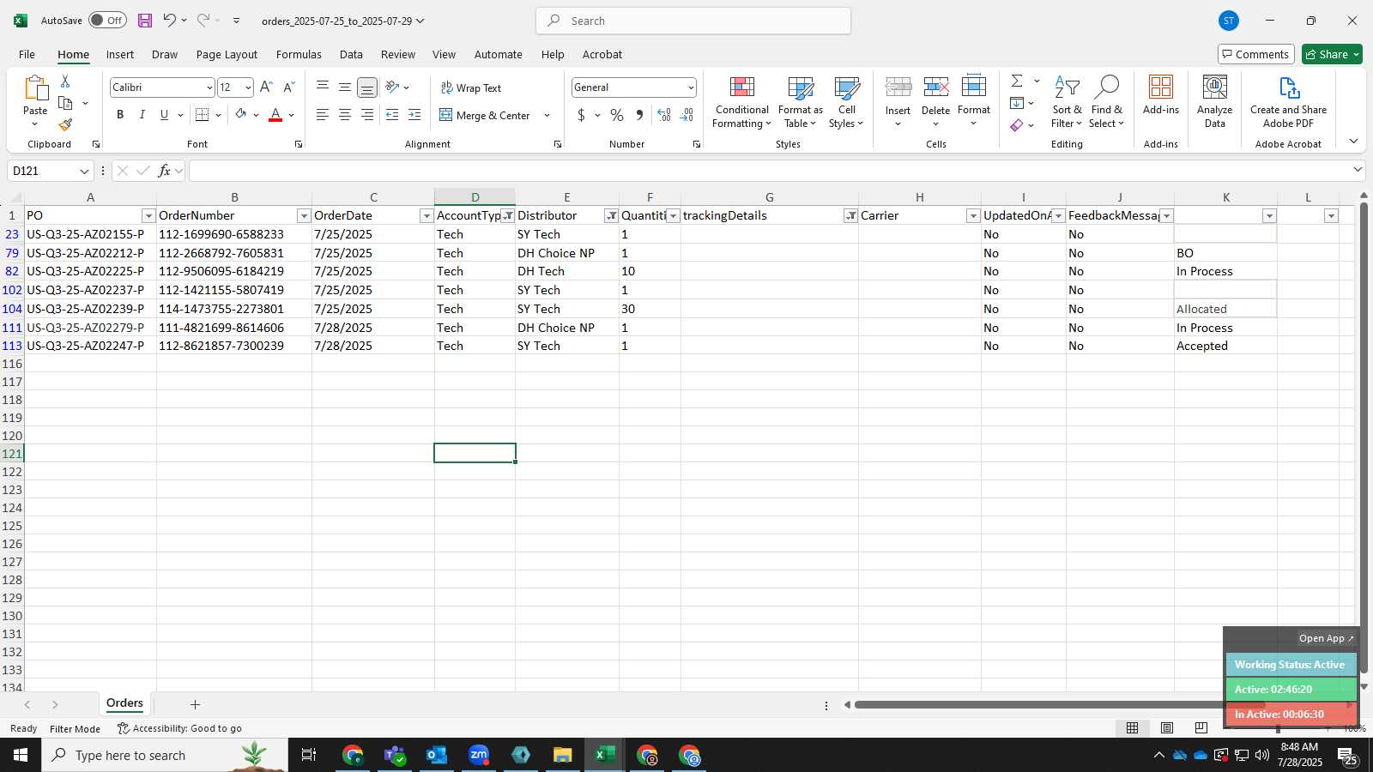Toggle Bold formatting
Screen dimensions: 1373x772
tap(120, 115)
